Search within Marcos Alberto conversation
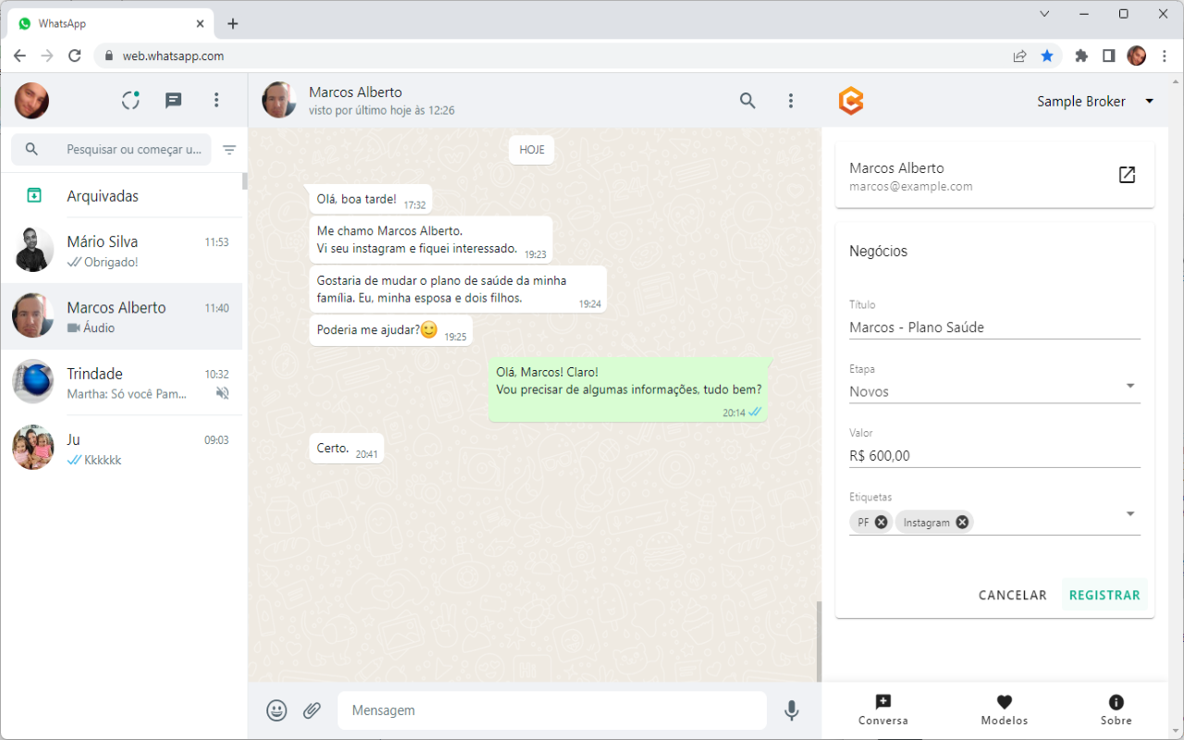 747,101
